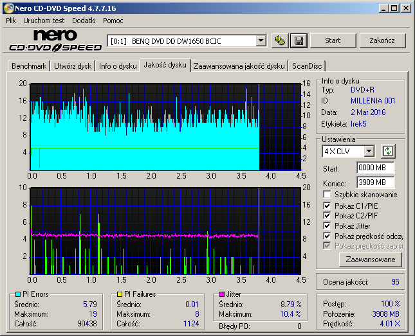
Task: Click Jitter maximum 10.4 %
Action: point(291,314)
